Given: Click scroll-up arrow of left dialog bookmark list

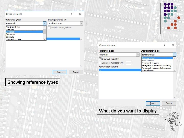Looking at the screenshot, I should tap(81, 39).
